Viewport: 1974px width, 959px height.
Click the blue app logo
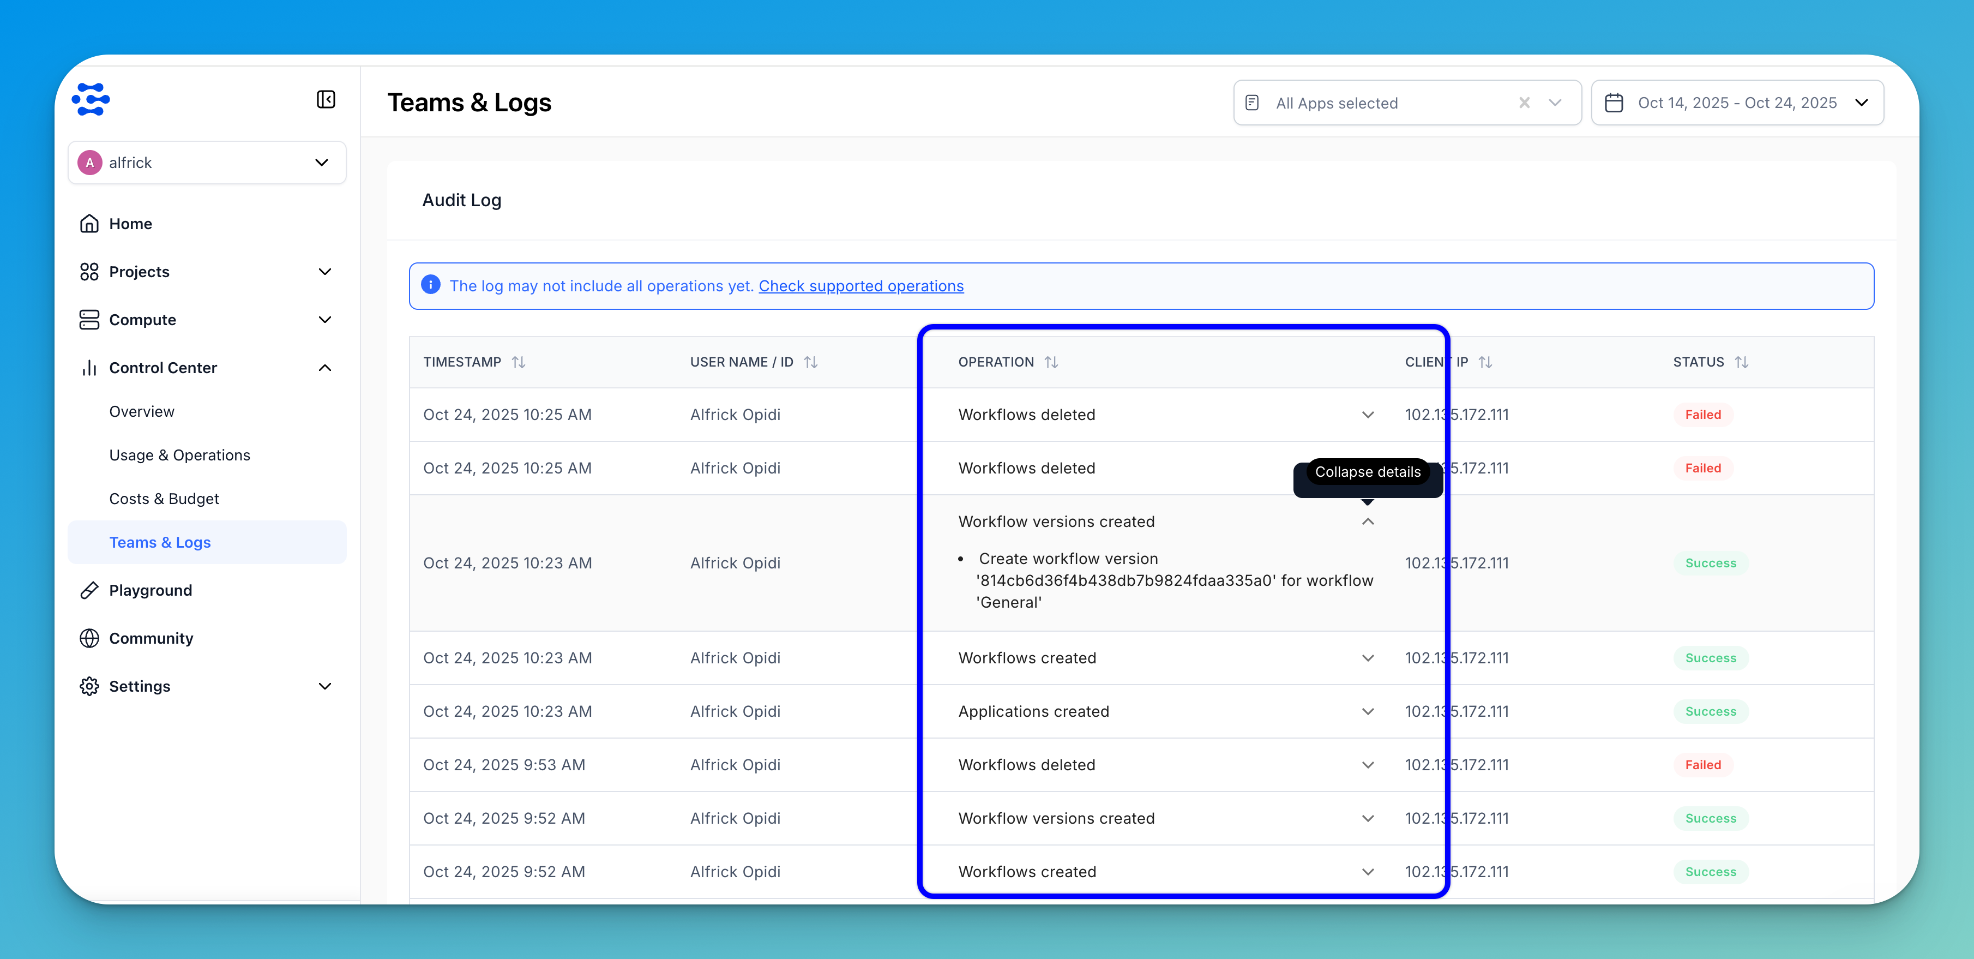click(x=91, y=100)
